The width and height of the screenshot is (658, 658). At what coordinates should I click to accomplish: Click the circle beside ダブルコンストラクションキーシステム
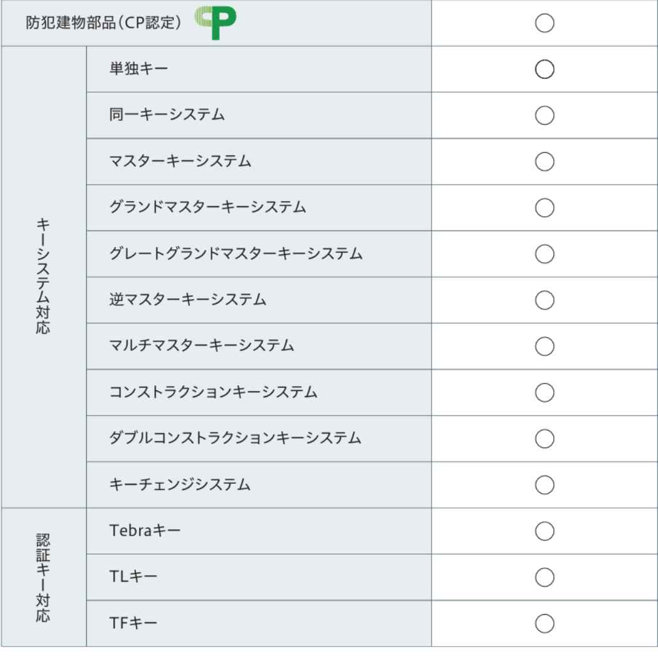[x=545, y=439]
